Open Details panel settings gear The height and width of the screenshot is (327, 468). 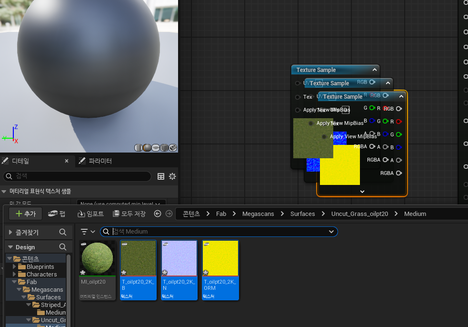point(172,176)
